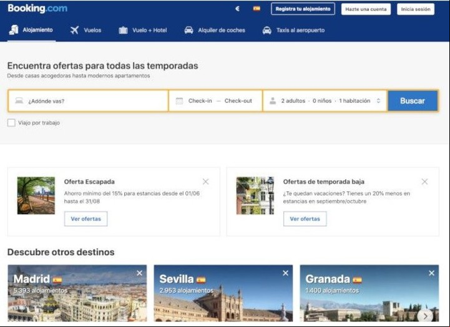Click the 1.400 alojamientos text on Granada
The height and width of the screenshot is (327, 450).
(332, 290)
